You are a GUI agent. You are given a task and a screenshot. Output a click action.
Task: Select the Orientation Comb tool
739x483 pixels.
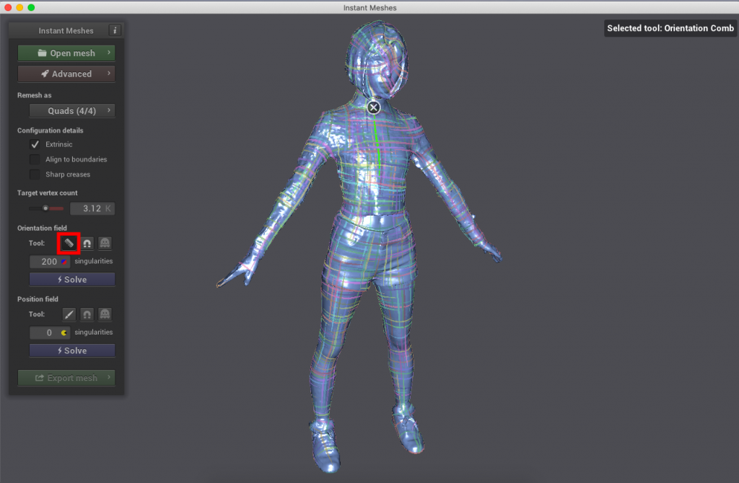pyautogui.click(x=69, y=244)
